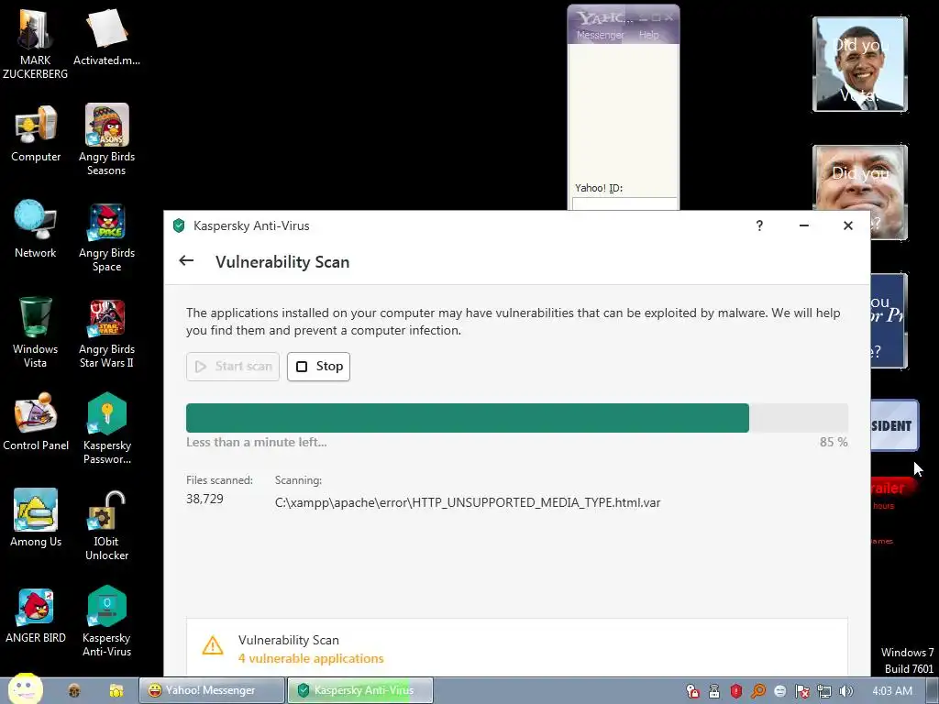The width and height of the screenshot is (939, 704).
Task: Click the Kaspersky shield logo in title bar
Action: click(179, 225)
